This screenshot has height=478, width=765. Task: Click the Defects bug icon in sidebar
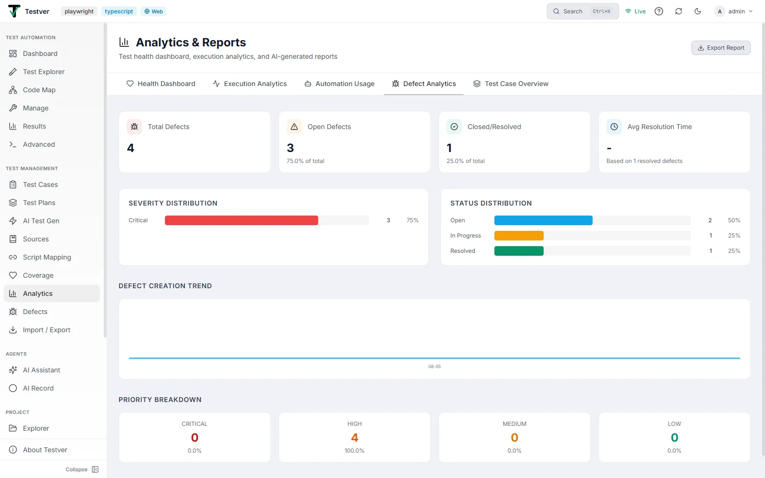tap(13, 312)
